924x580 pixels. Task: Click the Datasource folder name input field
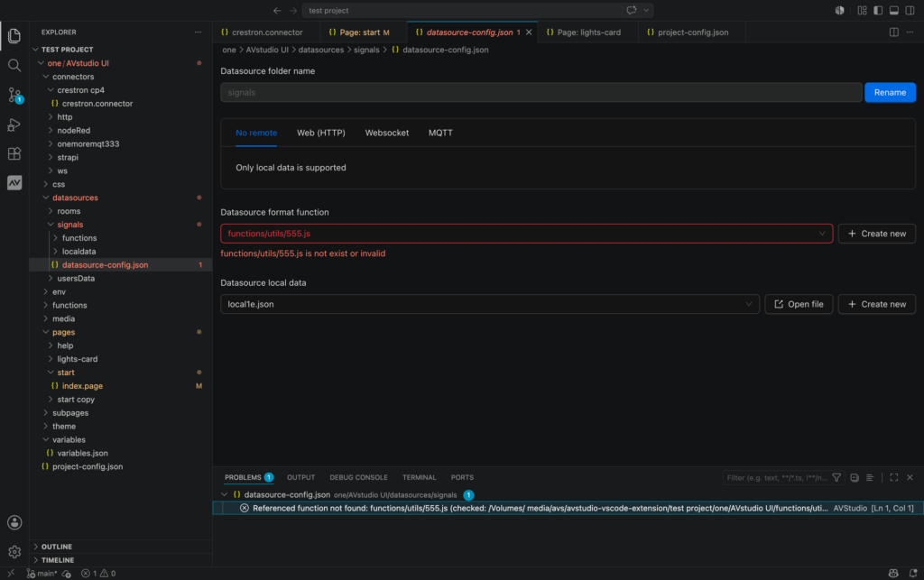541,92
